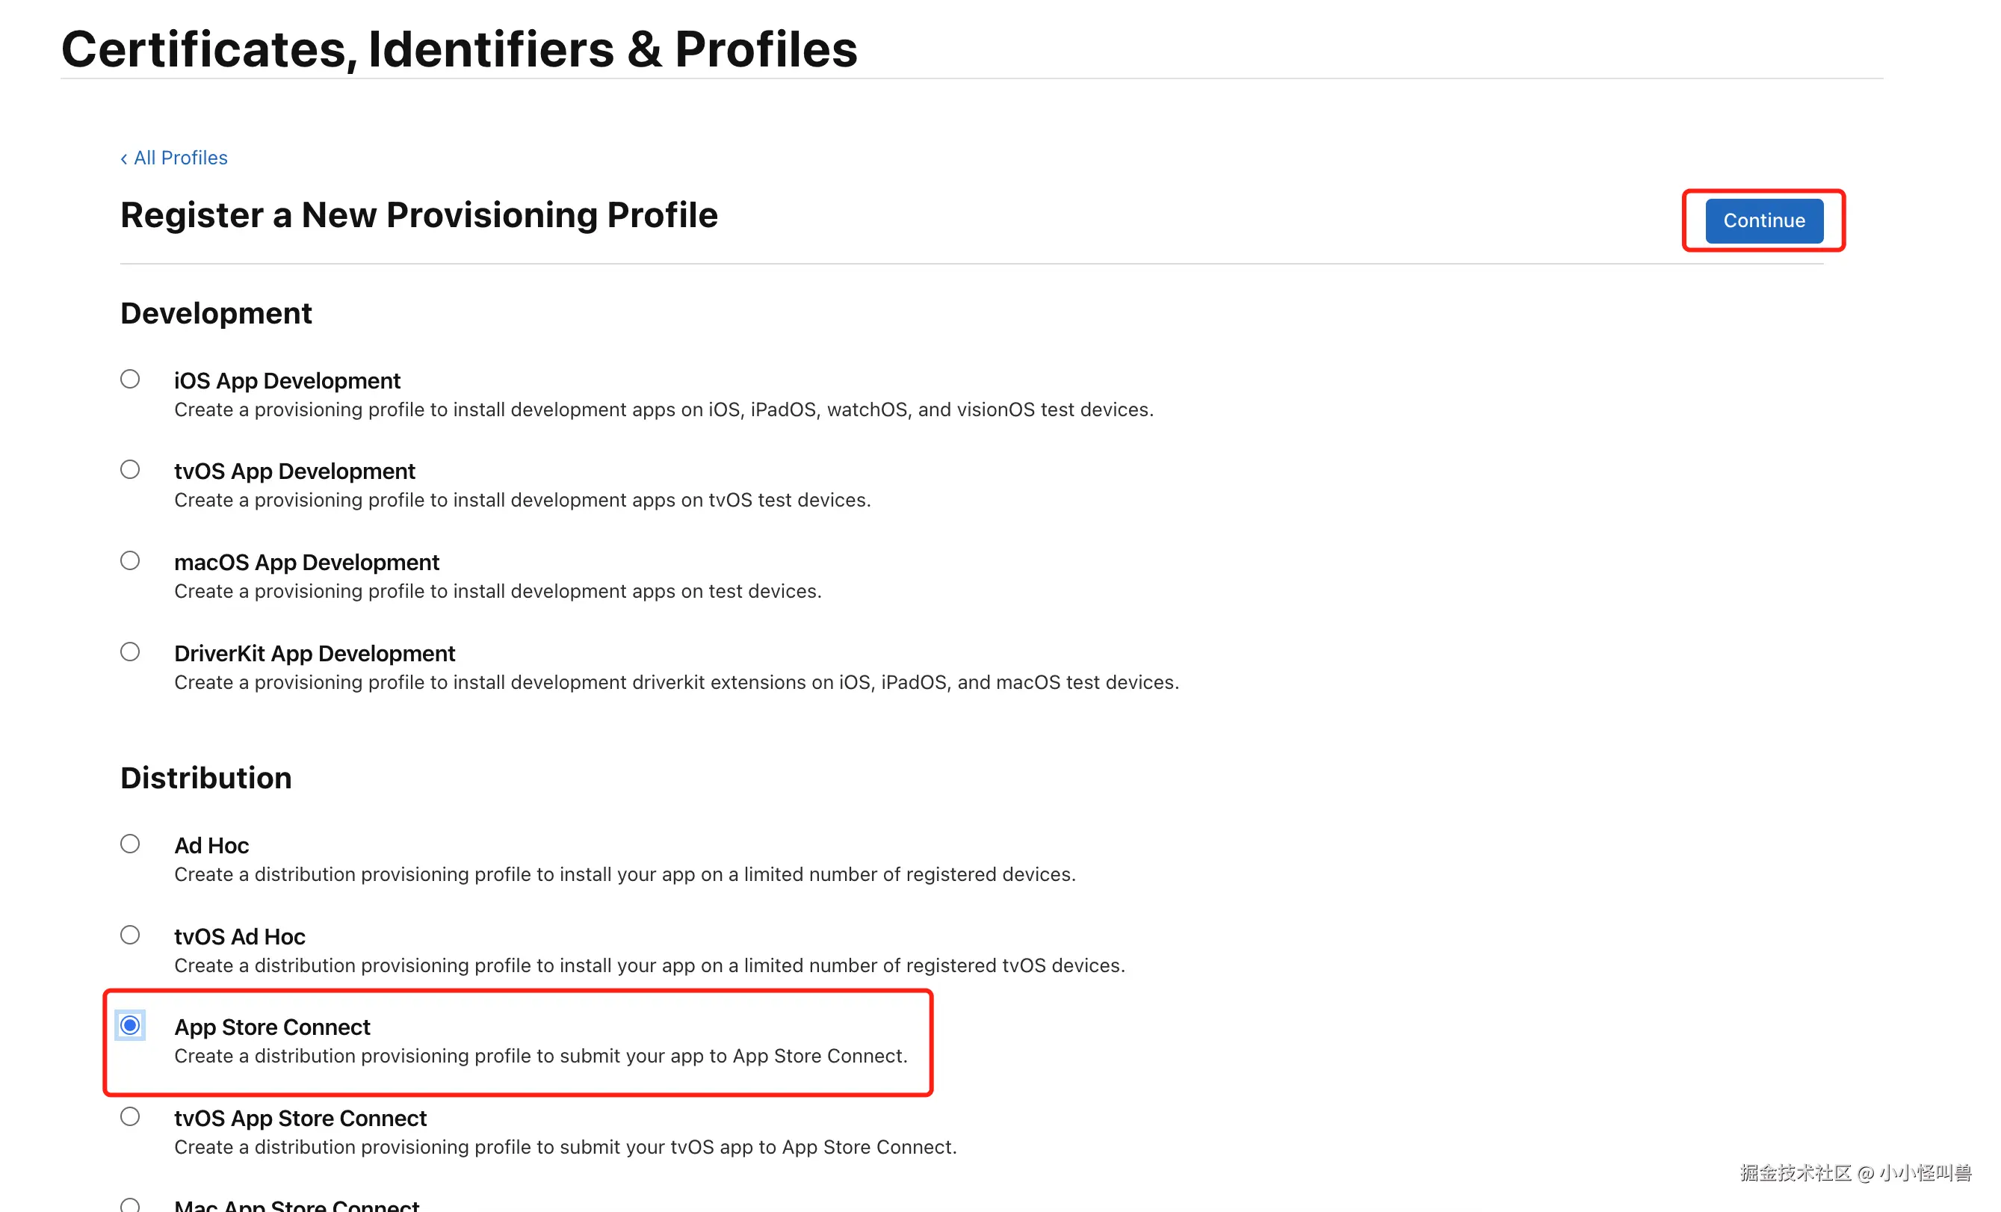
Task: Click the Ad Hoc option label text
Action: click(211, 846)
